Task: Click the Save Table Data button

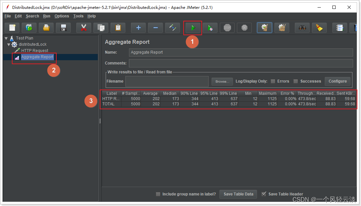Action: pos(238,194)
